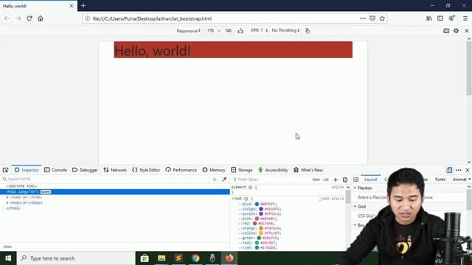Open the Library icon in toolbar
The width and height of the screenshot is (472, 265).
click(429, 18)
